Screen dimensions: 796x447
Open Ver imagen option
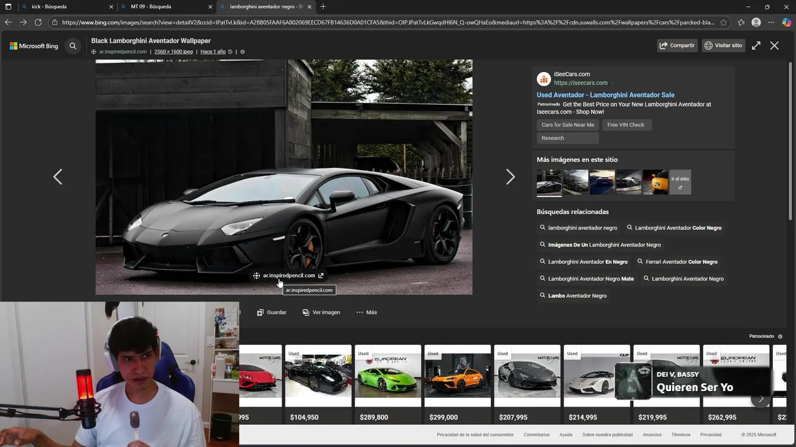[x=322, y=312]
